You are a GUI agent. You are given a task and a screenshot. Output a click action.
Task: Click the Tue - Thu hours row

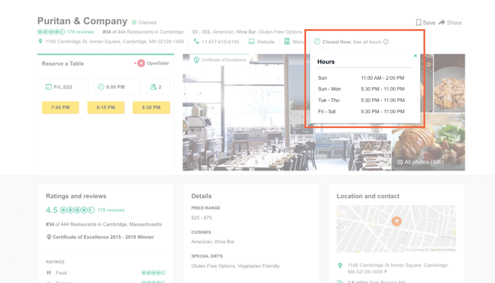[361, 100]
